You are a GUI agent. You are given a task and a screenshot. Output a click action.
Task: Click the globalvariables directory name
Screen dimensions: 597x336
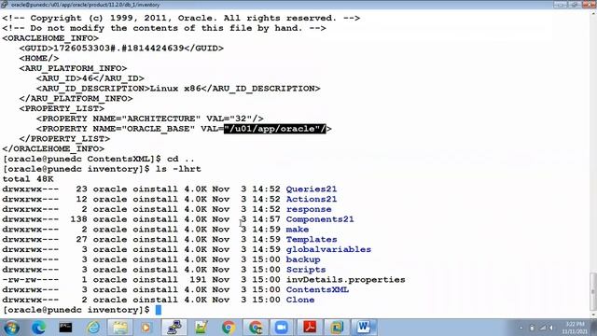pyautogui.click(x=328, y=249)
